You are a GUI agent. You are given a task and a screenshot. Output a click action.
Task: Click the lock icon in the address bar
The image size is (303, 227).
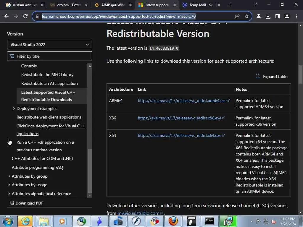coord(37,17)
